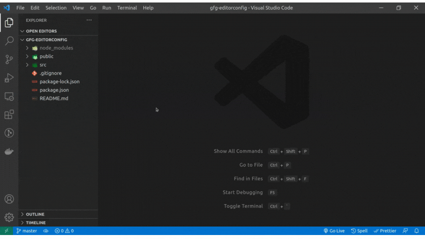Click the Find in Files hint text
Image resolution: width=425 pixels, height=239 pixels.
pos(248,179)
